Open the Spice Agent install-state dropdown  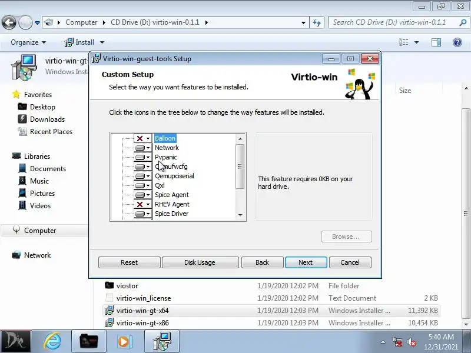(142, 195)
